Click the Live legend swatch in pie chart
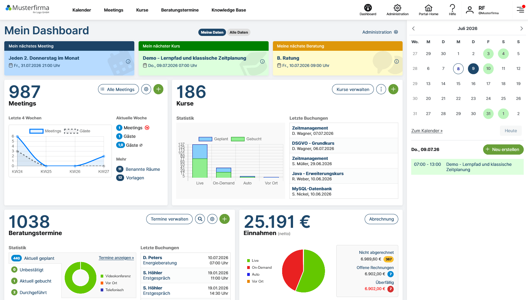The image size is (528, 300). 248,260
